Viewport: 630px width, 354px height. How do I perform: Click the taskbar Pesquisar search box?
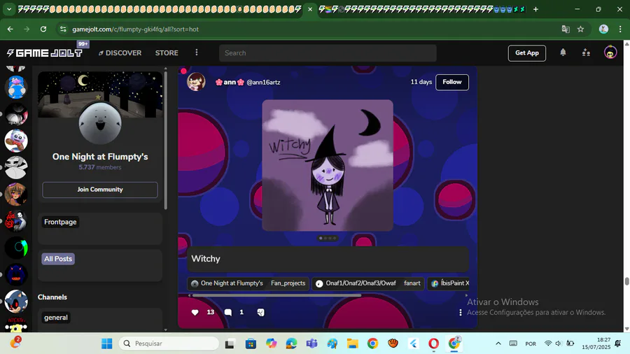tap(169, 344)
